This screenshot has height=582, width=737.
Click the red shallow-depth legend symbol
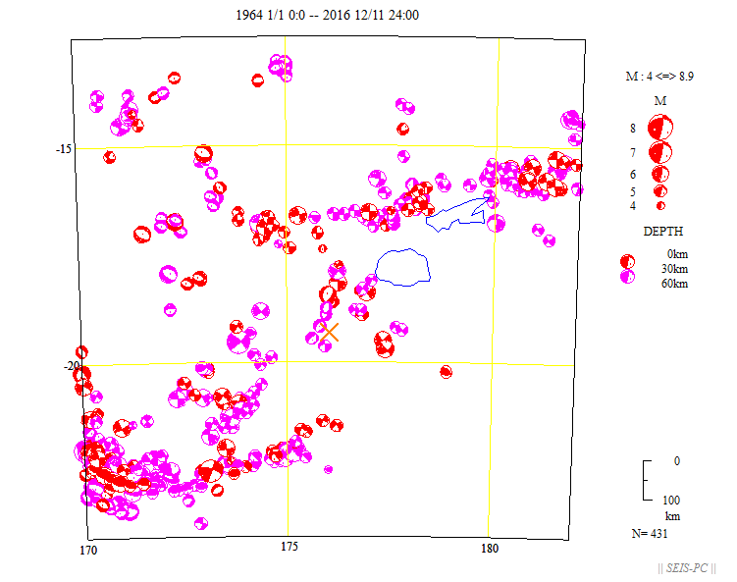(627, 261)
